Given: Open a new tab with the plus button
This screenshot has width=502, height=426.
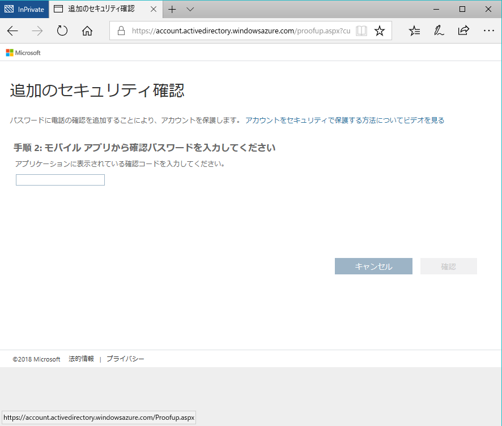Looking at the screenshot, I should pyautogui.click(x=172, y=9).
